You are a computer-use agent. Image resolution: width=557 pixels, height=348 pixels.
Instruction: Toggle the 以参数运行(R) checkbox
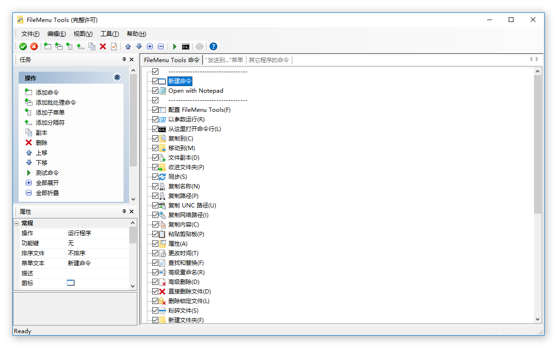pos(155,120)
